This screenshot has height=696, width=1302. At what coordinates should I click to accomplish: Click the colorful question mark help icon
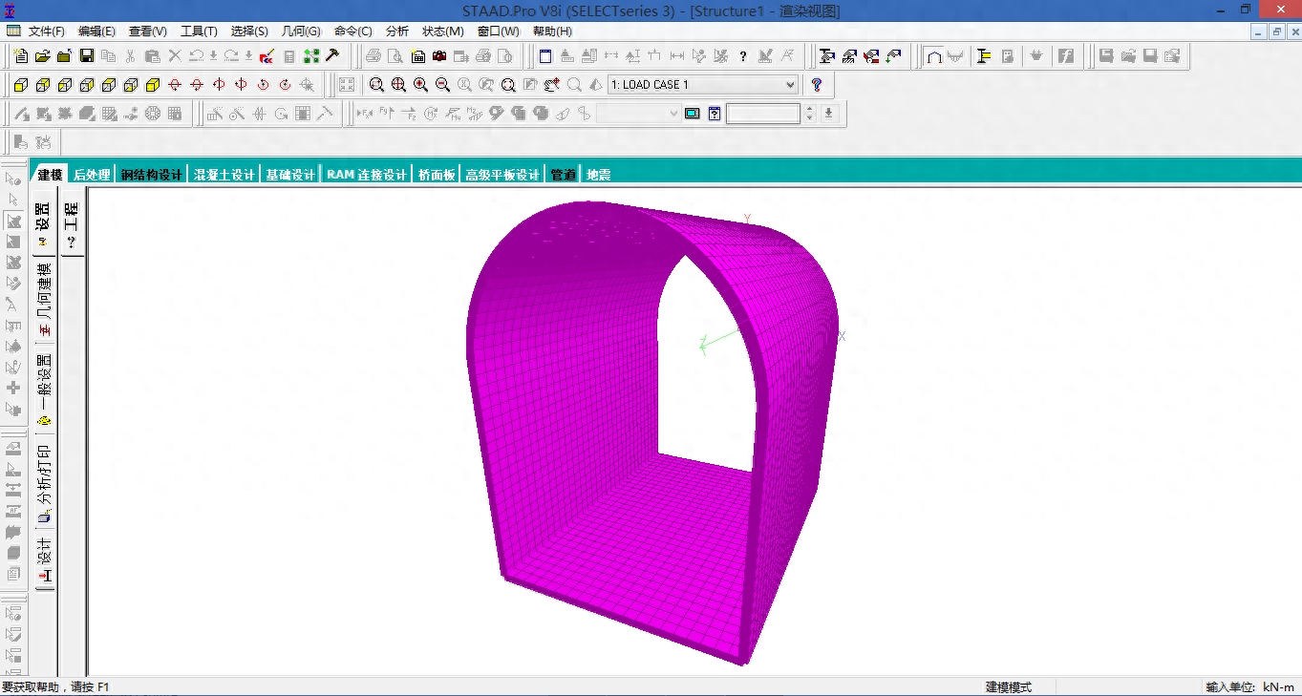[x=817, y=85]
